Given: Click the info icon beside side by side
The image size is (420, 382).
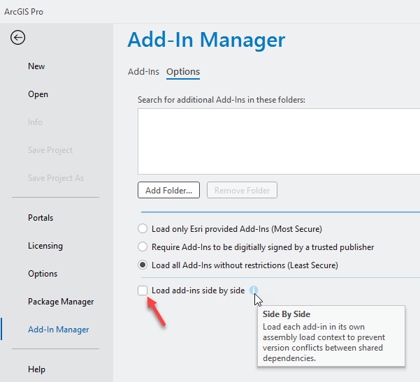Looking at the screenshot, I should (253, 291).
